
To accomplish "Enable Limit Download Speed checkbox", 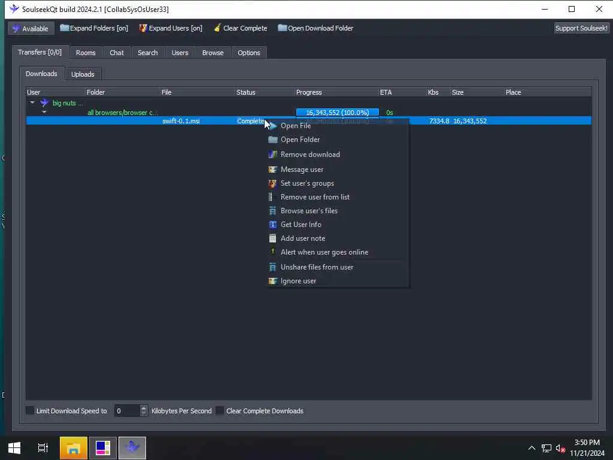I will (x=30, y=410).
